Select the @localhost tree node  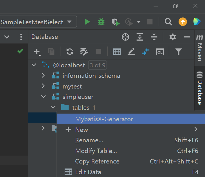coord(69,65)
